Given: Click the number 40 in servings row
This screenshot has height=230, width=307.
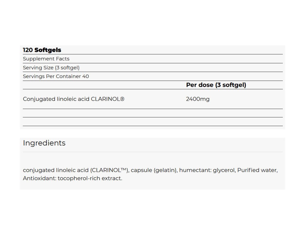Looking at the screenshot, I should [x=85, y=76].
